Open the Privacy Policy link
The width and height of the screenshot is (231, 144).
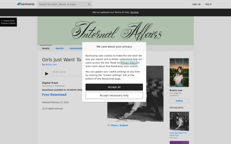point(129,63)
